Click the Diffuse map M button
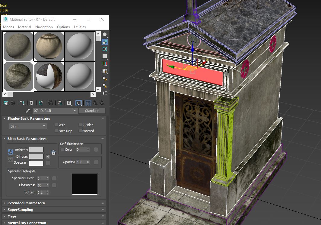The image size is (321, 225). [x=48, y=156]
